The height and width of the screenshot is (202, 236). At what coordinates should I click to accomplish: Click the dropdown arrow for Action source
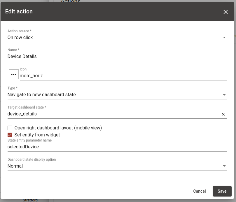click(224, 37)
